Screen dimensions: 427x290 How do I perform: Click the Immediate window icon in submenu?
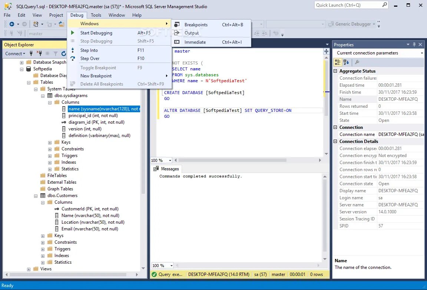click(177, 42)
